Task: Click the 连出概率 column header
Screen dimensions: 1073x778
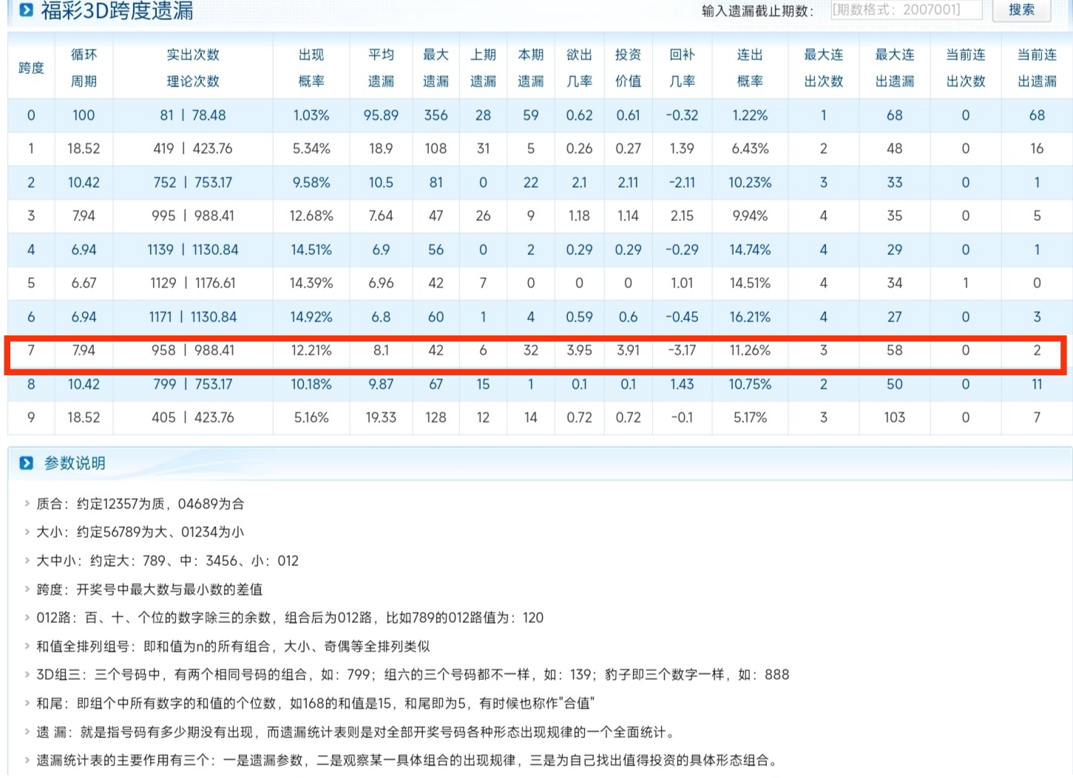Action: click(x=750, y=68)
